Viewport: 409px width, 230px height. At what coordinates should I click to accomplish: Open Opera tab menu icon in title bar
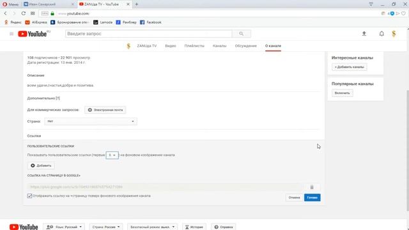click(371, 4)
